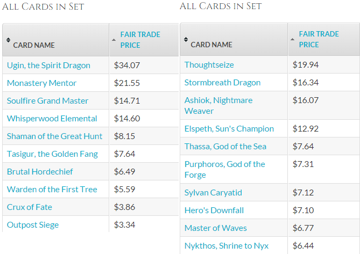The image size is (360, 254).
Task: Open Whisperwood Elemental card
Action: click(x=52, y=119)
